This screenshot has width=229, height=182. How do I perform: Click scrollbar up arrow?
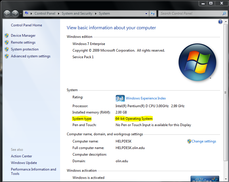(226, 21)
